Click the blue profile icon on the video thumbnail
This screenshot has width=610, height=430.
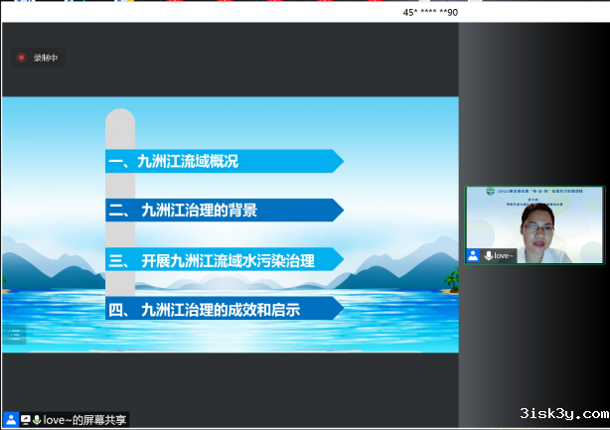click(x=474, y=255)
